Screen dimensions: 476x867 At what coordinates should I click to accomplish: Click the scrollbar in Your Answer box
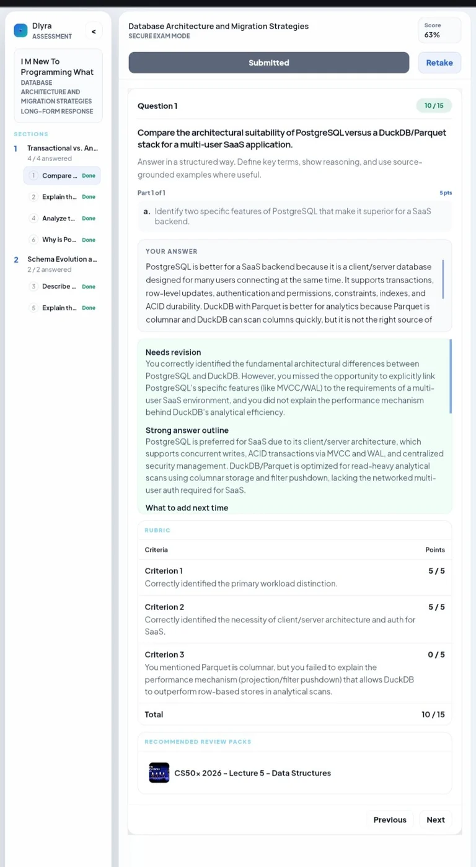click(443, 280)
